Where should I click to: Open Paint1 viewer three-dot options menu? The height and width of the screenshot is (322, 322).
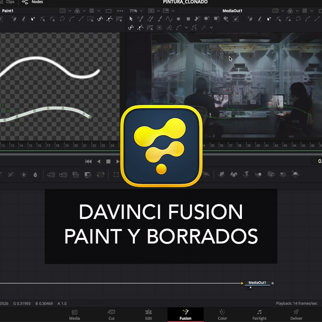120,11
